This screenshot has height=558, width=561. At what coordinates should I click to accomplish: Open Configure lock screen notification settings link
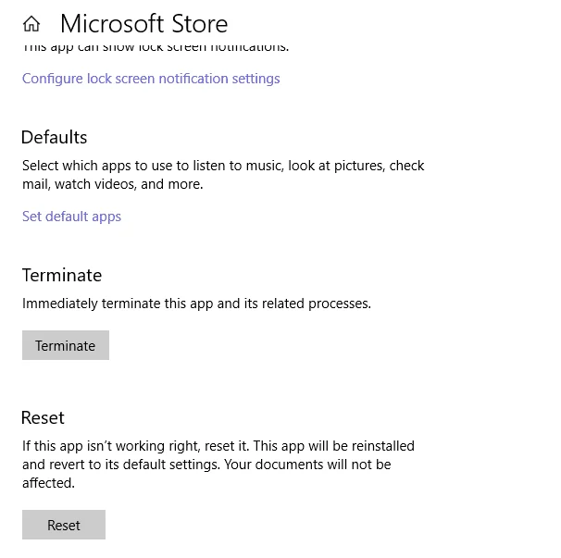click(151, 79)
